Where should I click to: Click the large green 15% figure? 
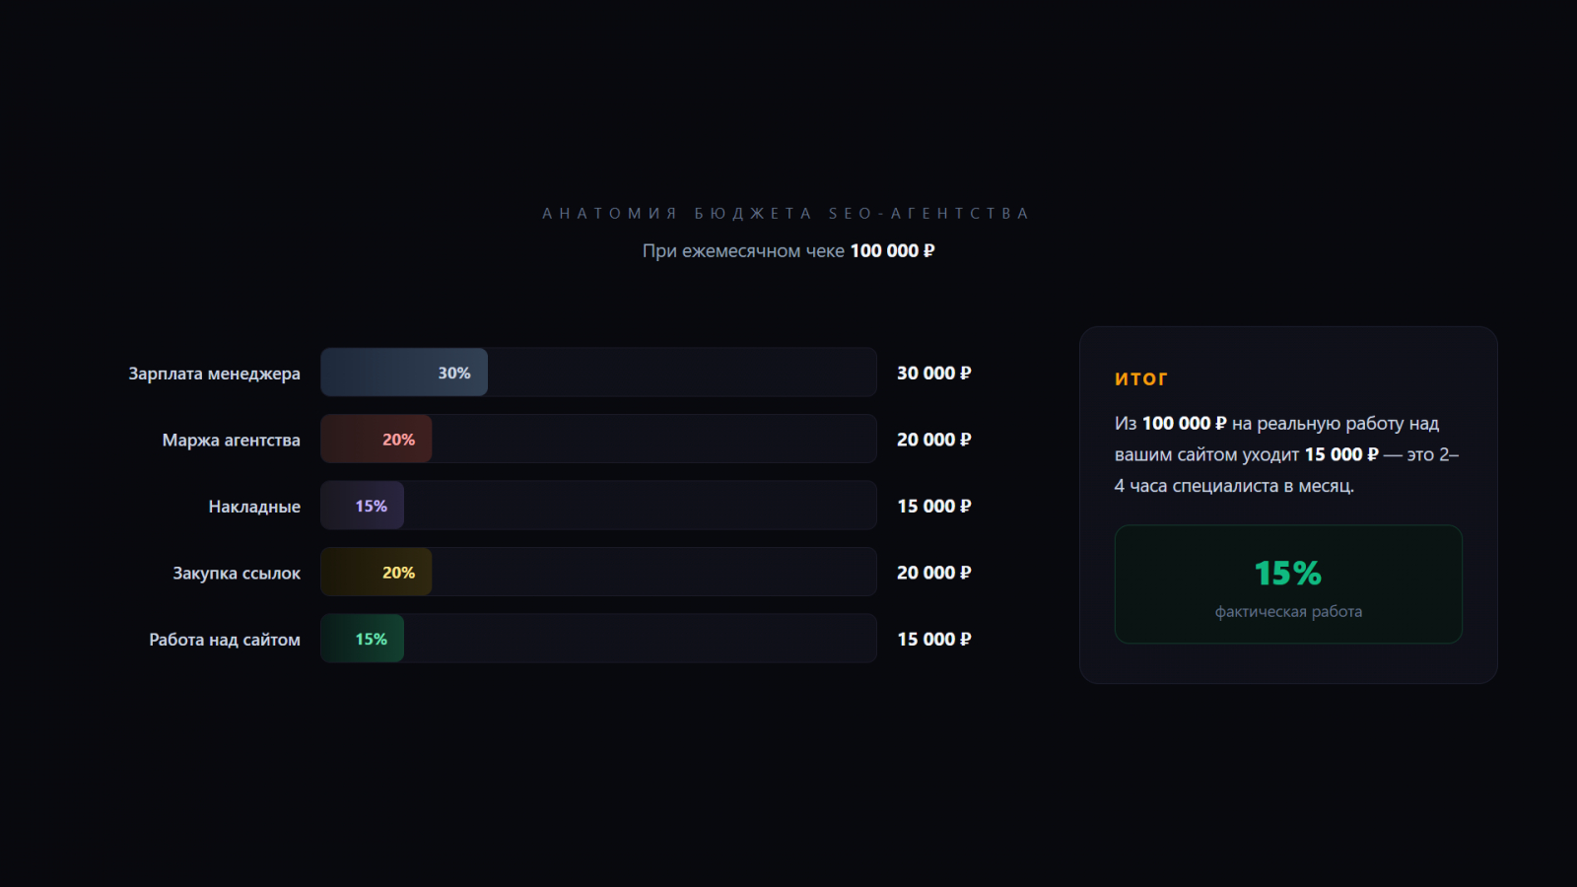(1287, 573)
